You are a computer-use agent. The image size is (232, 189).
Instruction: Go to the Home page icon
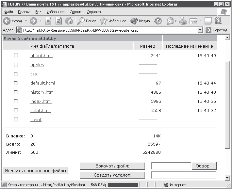pyautogui.click(x=69, y=21)
